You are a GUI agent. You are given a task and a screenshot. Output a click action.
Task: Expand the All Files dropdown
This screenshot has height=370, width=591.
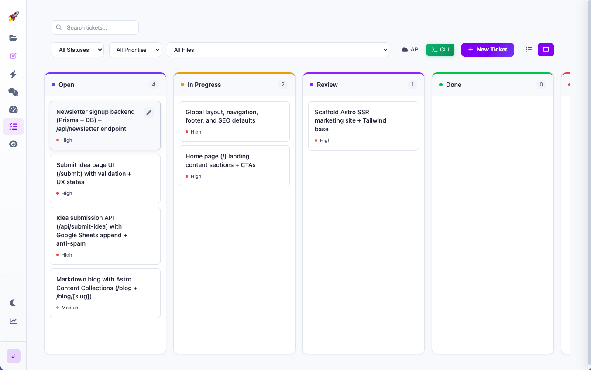pyautogui.click(x=278, y=50)
